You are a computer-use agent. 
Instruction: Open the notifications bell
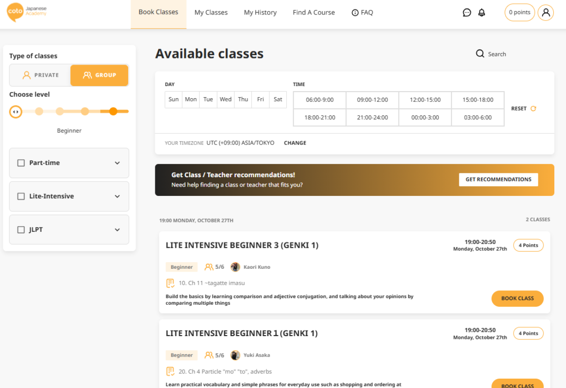481,13
